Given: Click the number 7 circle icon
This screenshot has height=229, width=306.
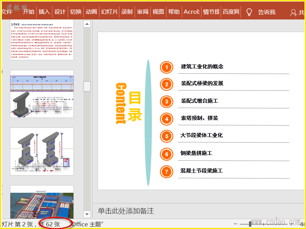Looking at the screenshot, I should point(166,171).
